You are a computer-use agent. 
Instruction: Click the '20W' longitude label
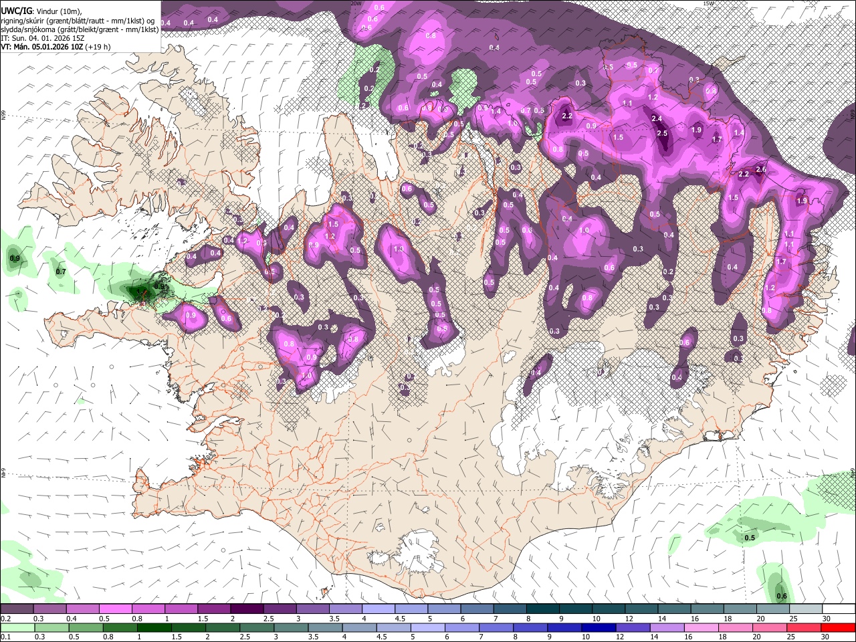click(356, 3)
